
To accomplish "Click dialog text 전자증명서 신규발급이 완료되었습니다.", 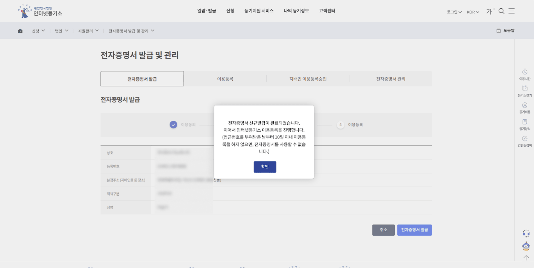I will 264,123.
